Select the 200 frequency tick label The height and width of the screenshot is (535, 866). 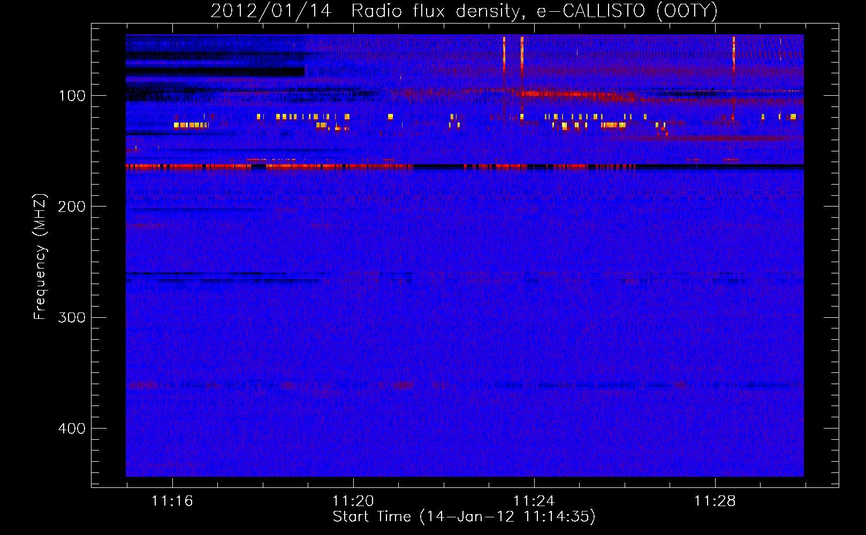pyautogui.click(x=72, y=207)
